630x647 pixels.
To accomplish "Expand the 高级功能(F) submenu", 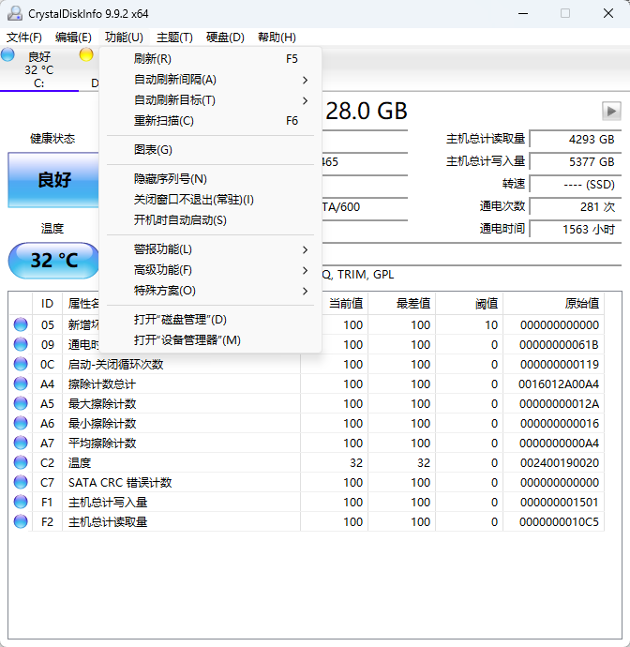I will [210, 270].
